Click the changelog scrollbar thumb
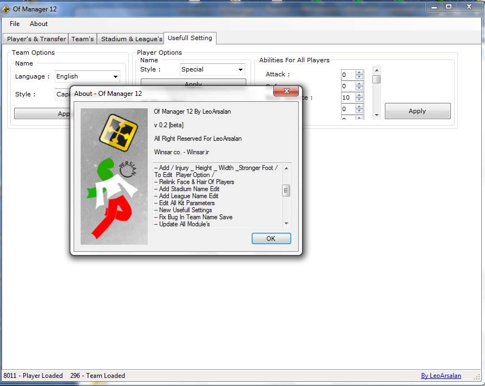The image size is (485, 386). tap(286, 191)
